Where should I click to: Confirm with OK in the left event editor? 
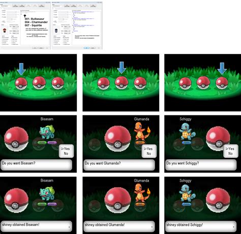point(35,48)
